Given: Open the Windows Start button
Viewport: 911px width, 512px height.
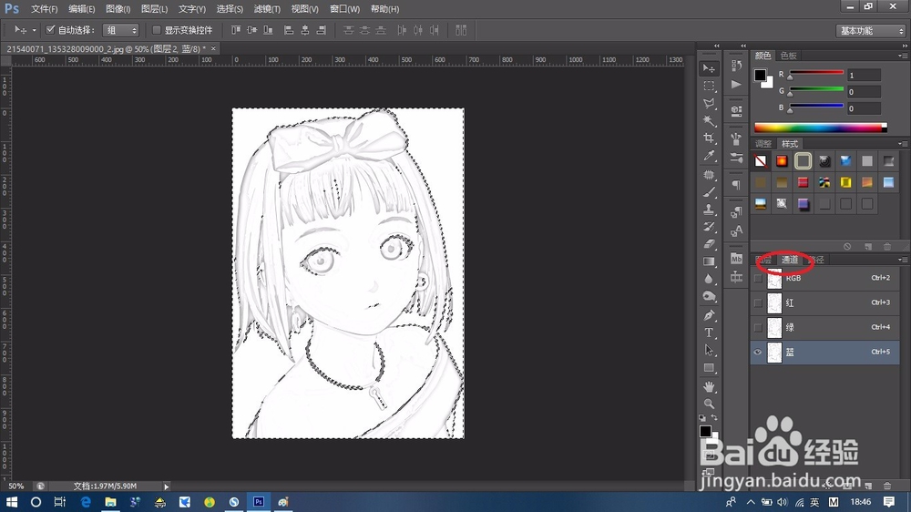Looking at the screenshot, I should point(12,502).
